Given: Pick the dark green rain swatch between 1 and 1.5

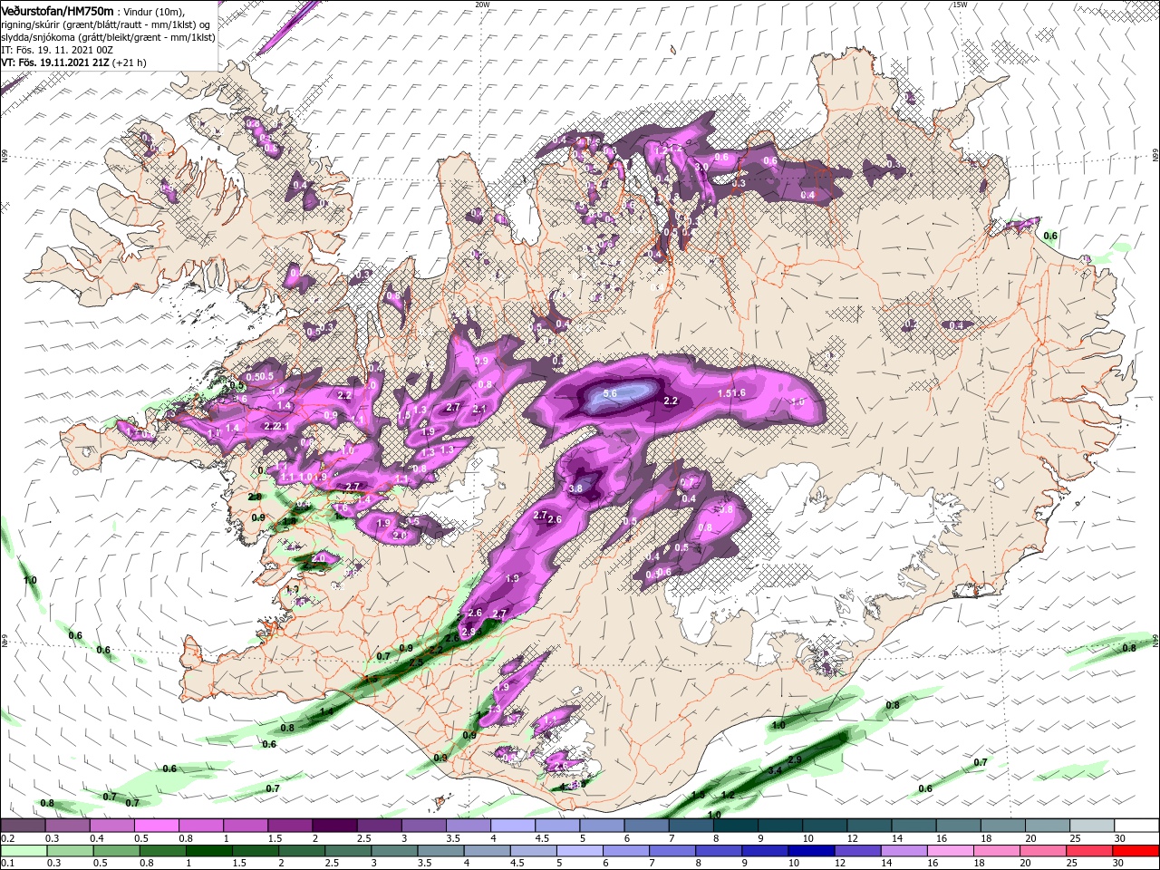Looking at the screenshot, I should point(209,852).
